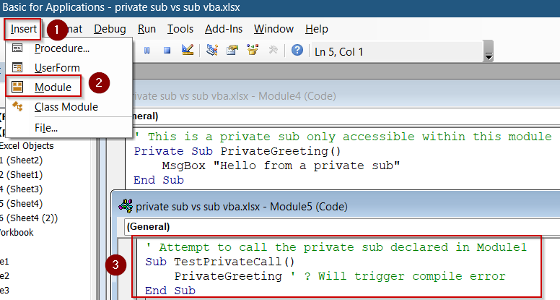Choose Module from the Insert menu

(x=53, y=87)
